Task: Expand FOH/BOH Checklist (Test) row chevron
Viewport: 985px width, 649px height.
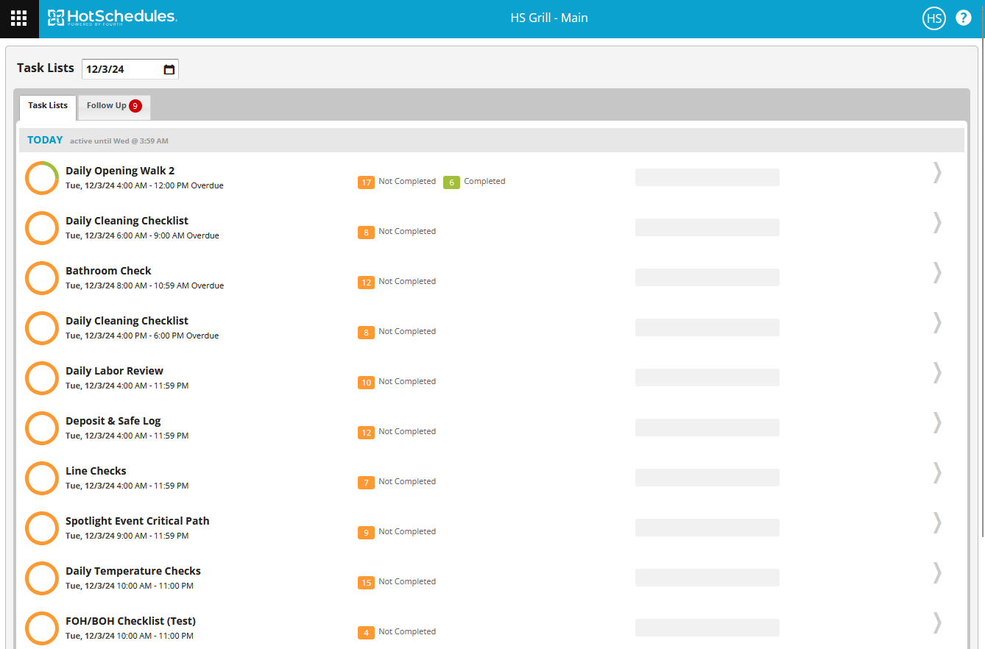Action: tap(937, 623)
